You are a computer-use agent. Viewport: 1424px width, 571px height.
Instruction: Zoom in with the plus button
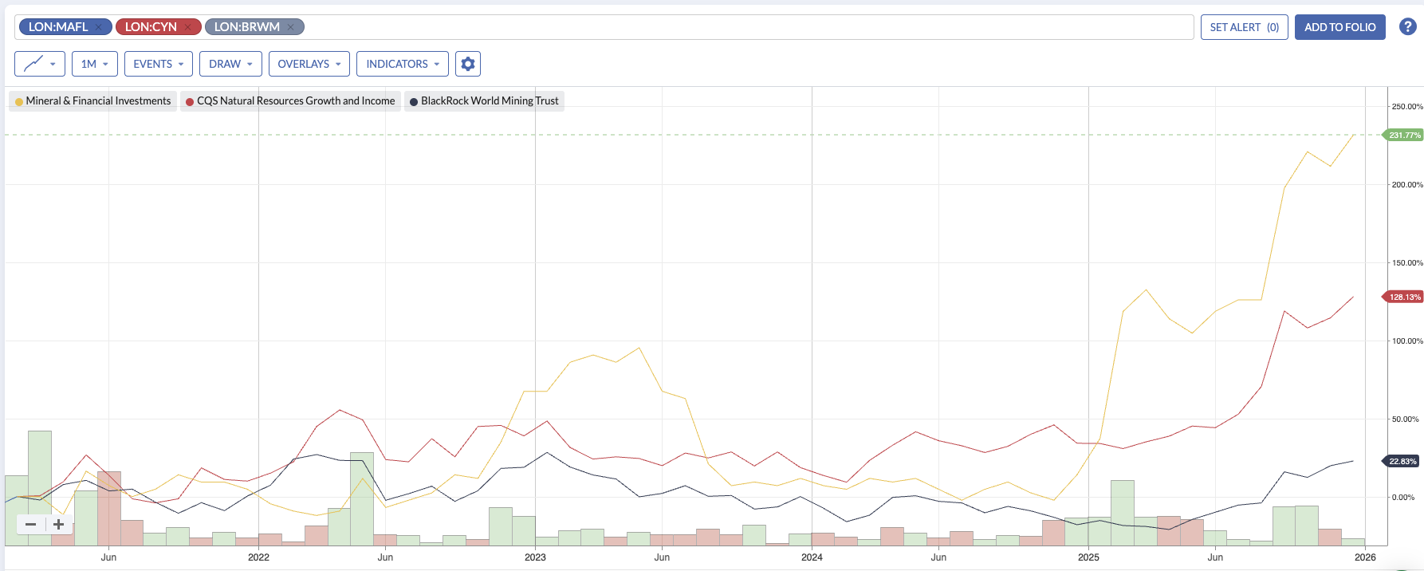click(x=58, y=524)
